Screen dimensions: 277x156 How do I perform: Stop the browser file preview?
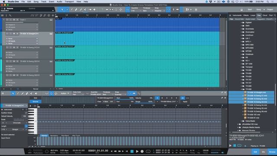click(x=235, y=146)
